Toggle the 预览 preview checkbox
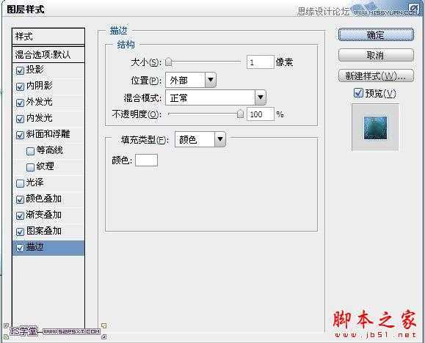 click(358, 93)
